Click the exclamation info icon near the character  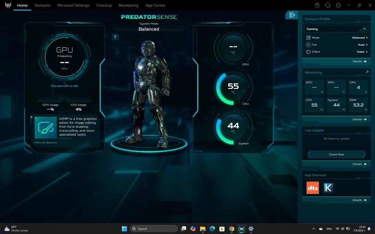115,37
